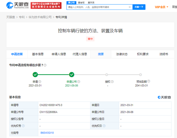
Task: Select the 专利详情 breadcrumb text
Action: click(61, 17)
